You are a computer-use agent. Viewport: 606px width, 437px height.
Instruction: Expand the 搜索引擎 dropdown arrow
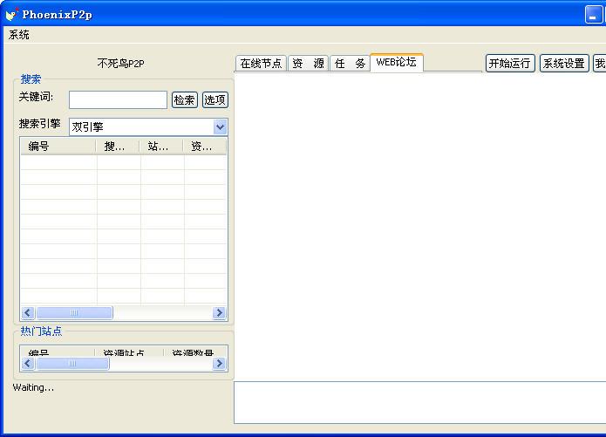(x=221, y=126)
